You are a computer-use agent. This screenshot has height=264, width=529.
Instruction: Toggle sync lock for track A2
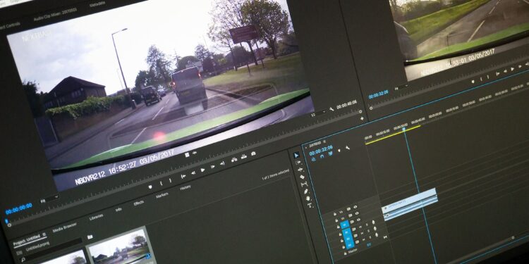click(355, 236)
